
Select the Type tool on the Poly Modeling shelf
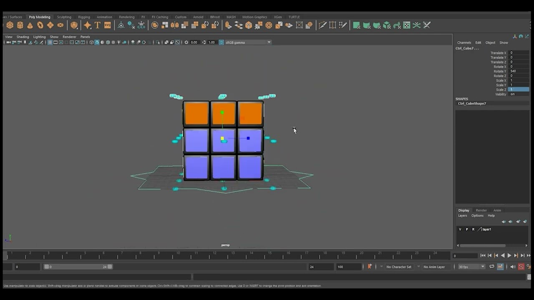point(97,25)
